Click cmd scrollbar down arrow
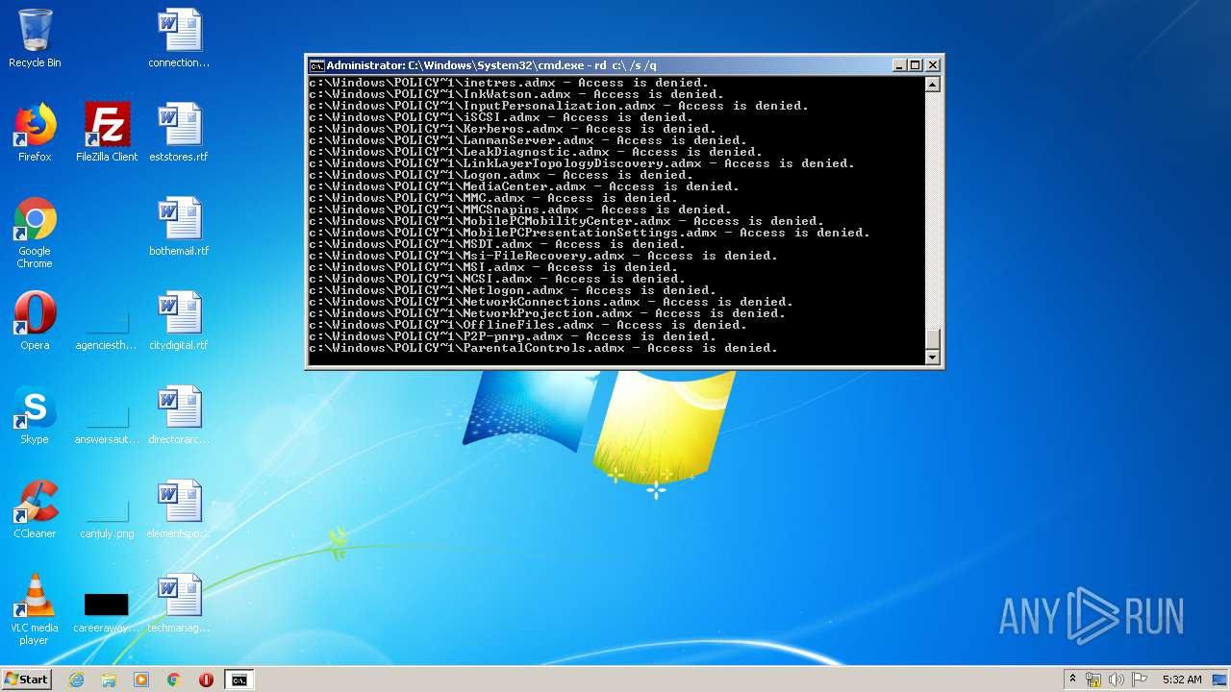1231x692 pixels. coord(932,358)
